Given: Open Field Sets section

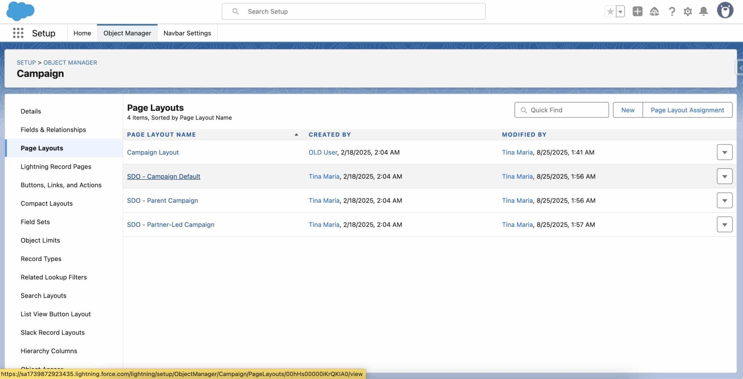Looking at the screenshot, I should [35, 222].
